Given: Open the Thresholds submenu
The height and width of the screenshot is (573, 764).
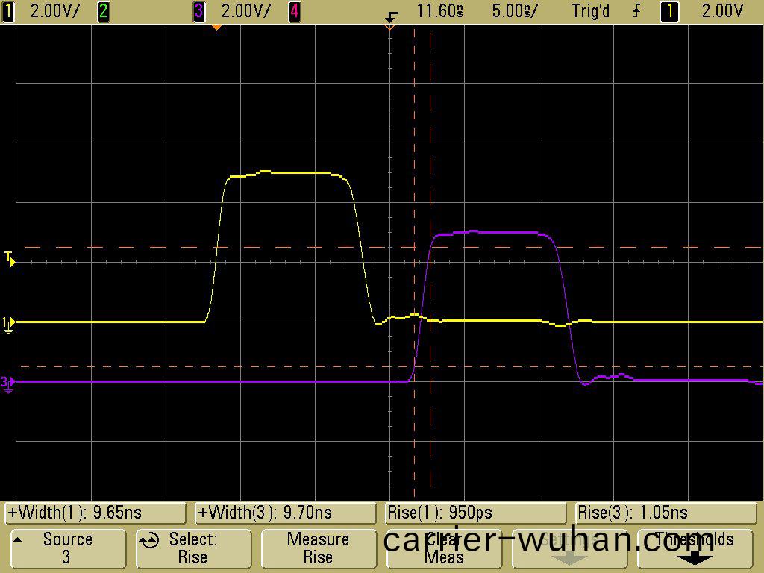Looking at the screenshot, I should click(695, 548).
